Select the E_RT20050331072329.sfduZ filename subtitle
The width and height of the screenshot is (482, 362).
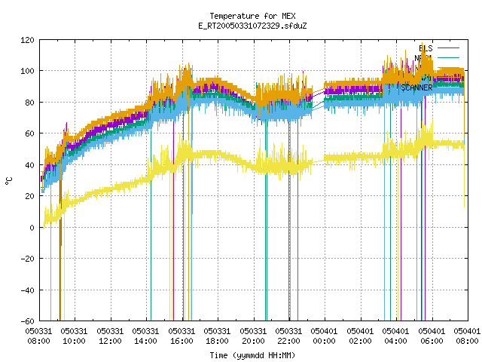(252, 26)
